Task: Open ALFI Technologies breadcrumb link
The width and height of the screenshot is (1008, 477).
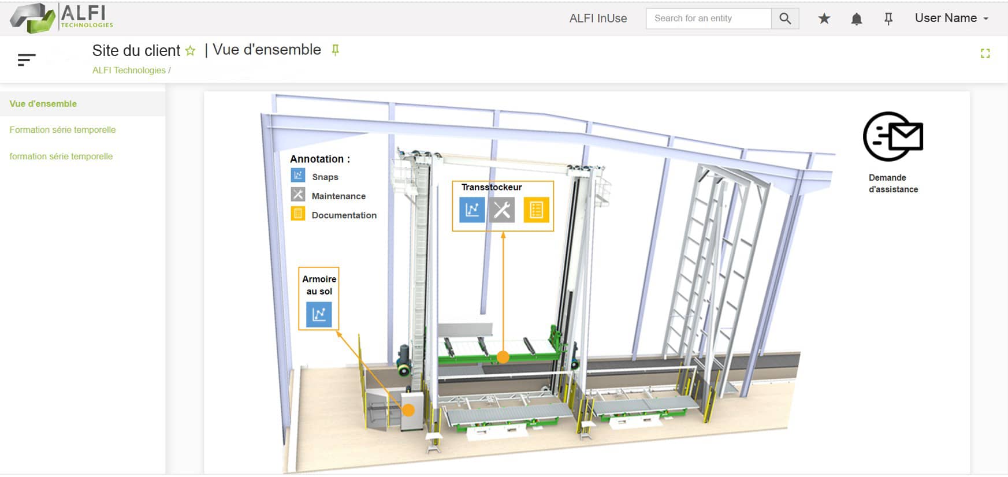Action: tap(129, 70)
